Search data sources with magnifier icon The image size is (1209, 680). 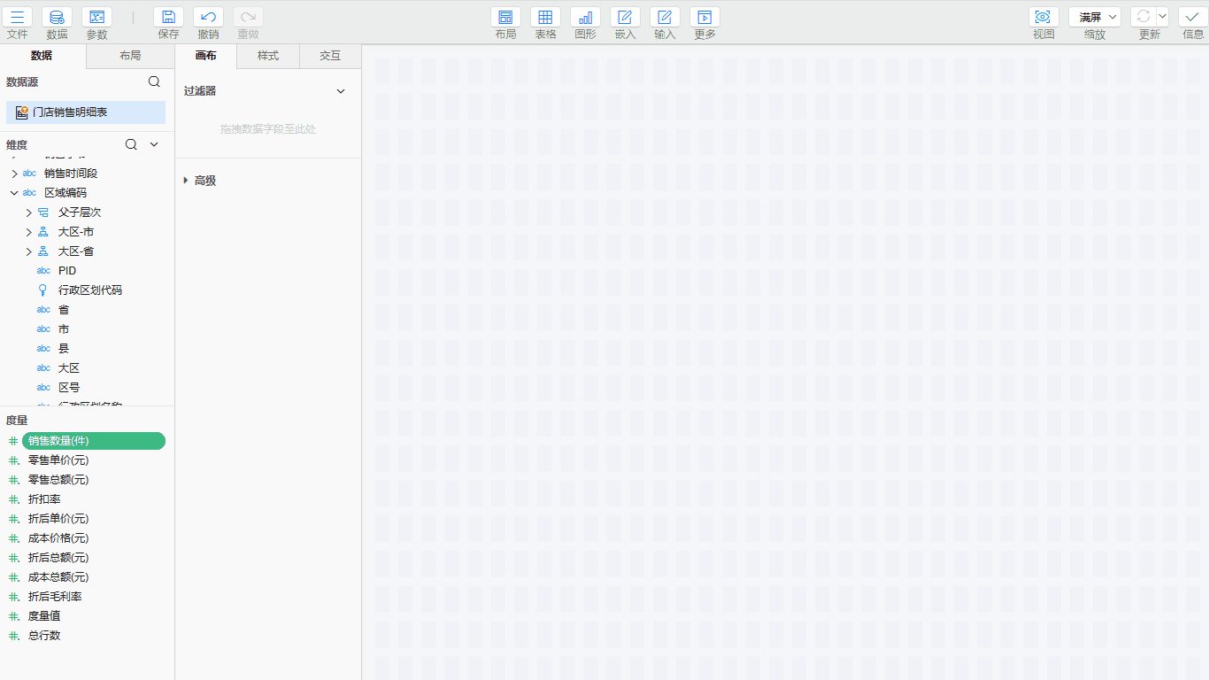[154, 81]
